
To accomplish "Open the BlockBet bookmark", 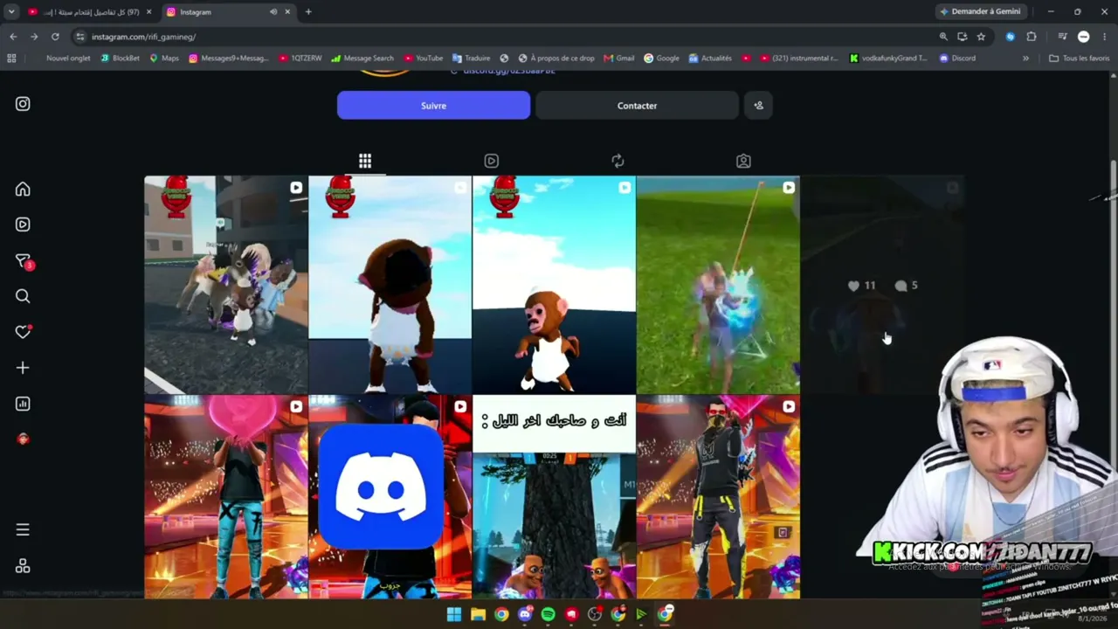I will [x=121, y=59].
